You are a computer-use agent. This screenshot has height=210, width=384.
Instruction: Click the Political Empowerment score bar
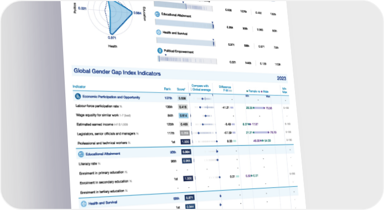pyautogui.click(x=188, y=60)
